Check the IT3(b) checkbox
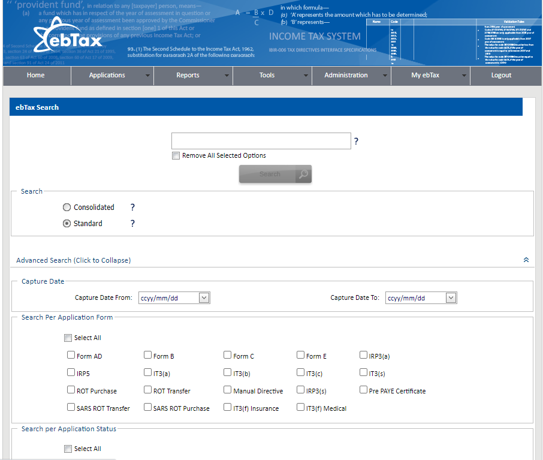 tap(228, 372)
